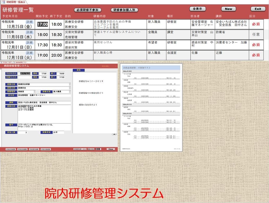Expand the 研修名称 dropdown arrow
This screenshot has width=269, height=203.
[x=70, y=84]
